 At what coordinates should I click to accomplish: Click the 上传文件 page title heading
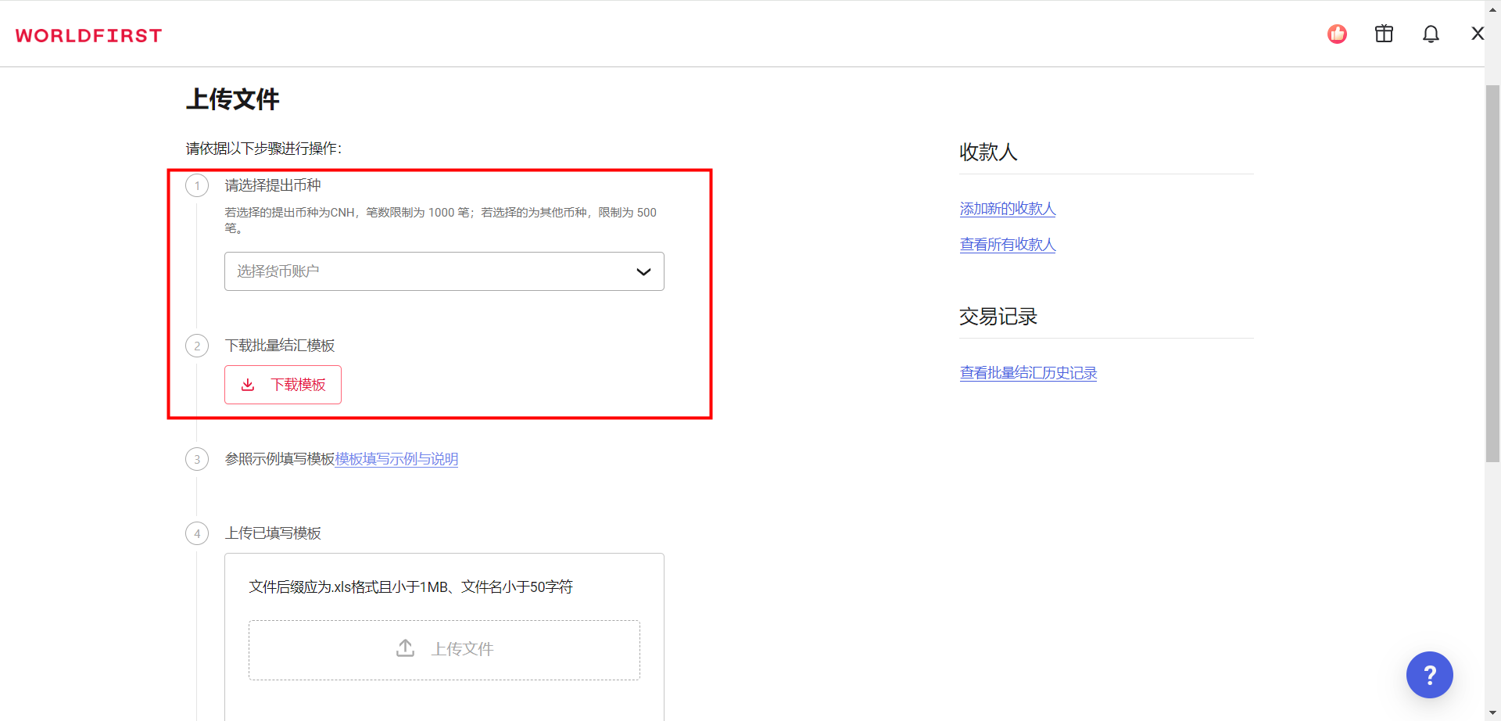coord(232,99)
